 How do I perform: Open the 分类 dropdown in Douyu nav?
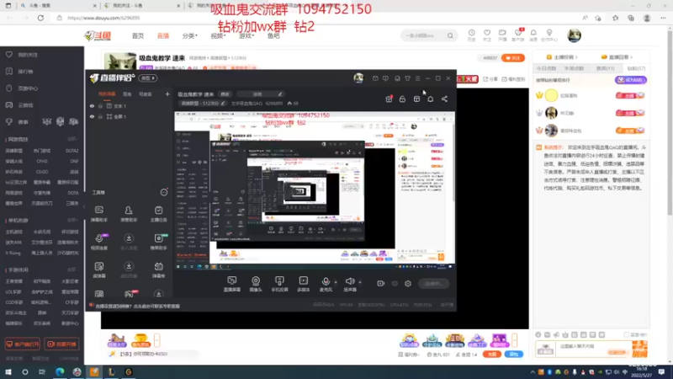189,35
